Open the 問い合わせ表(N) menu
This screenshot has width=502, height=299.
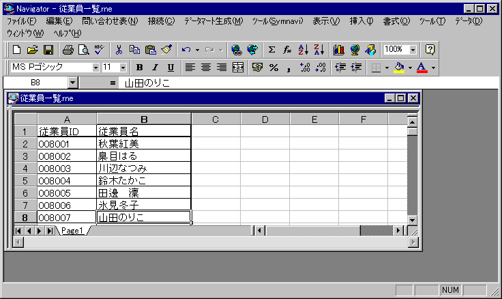tap(110, 21)
